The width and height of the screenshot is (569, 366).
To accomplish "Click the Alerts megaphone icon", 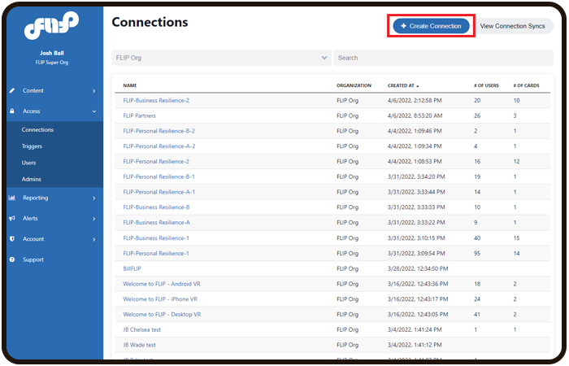I will [x=12, y=218].
